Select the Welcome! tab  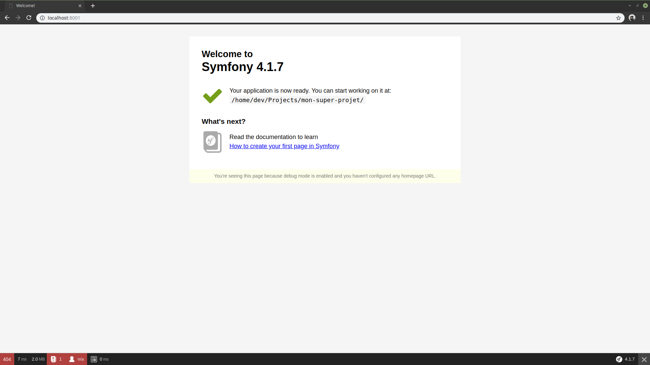tap(44, 6)
